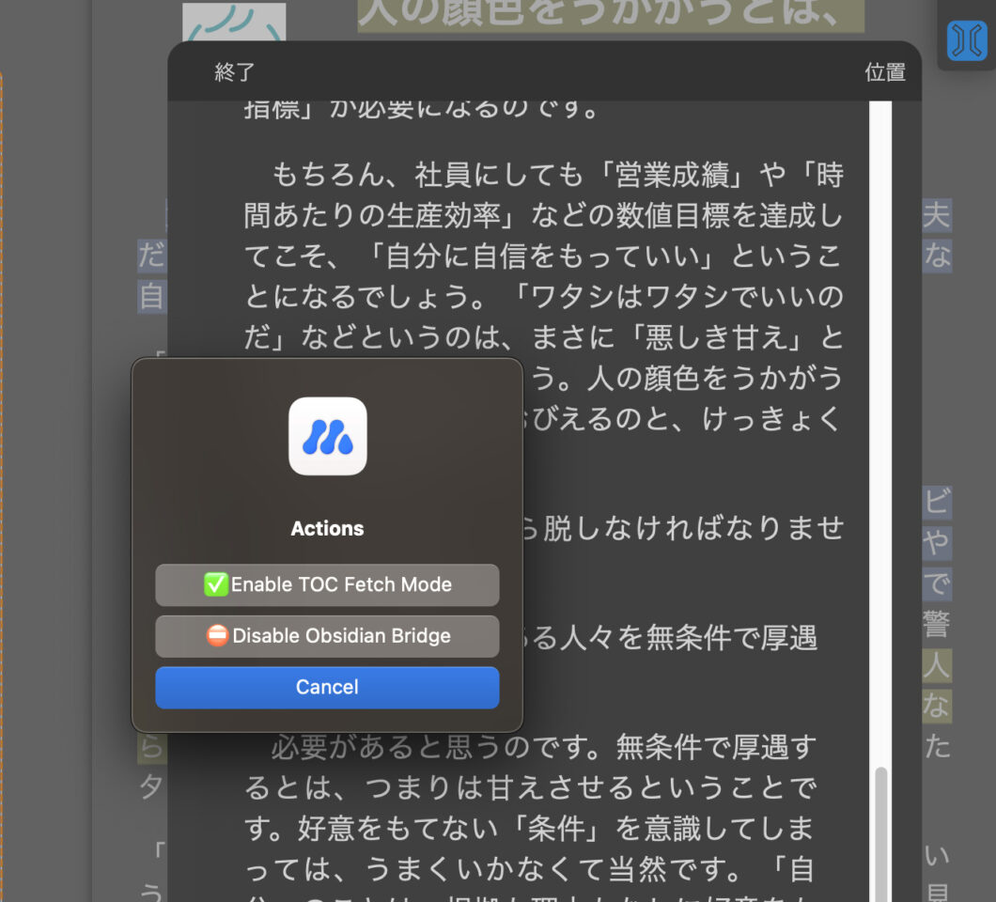Click the highlighted ビ character on right margin

[936, 503]
